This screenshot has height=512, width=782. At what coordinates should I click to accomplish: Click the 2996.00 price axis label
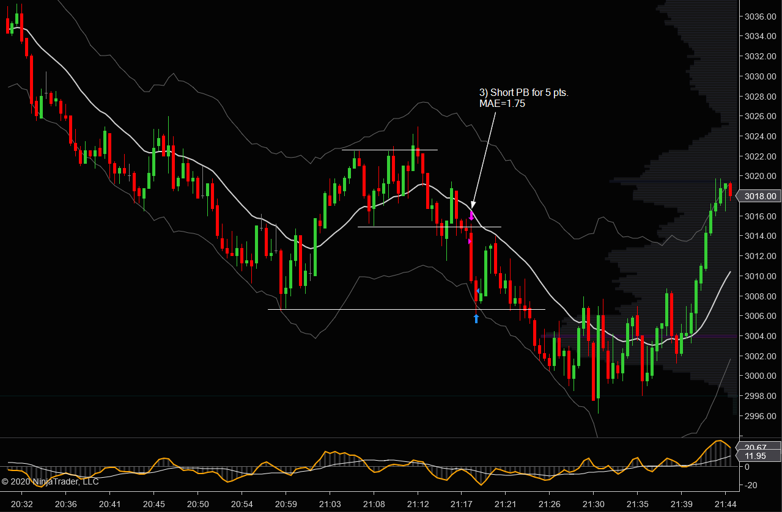click(761, 416)
